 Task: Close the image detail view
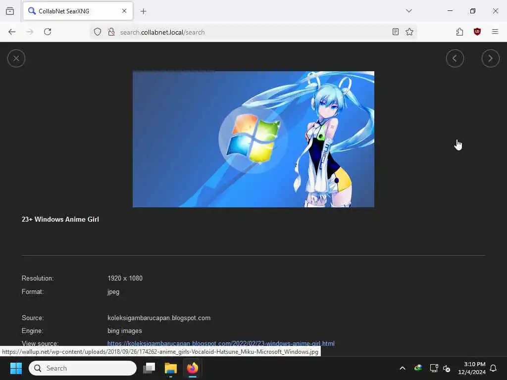click(16, 58)
